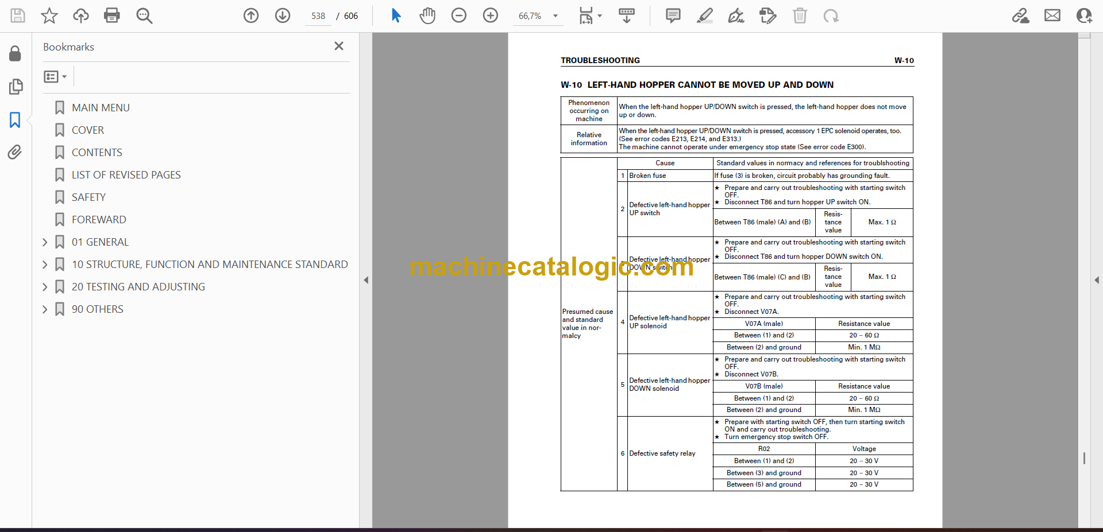Add the document to starred favorites
This screenshot has height=532, width=1103.
pyautogui.click(x=49, y=15)
